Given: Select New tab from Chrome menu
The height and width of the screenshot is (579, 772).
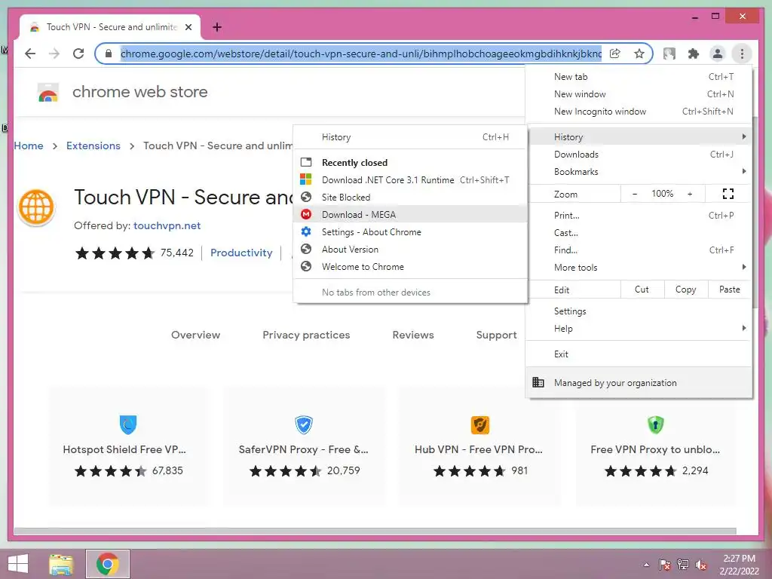Looking at the screenshot, I should (639, 77).
